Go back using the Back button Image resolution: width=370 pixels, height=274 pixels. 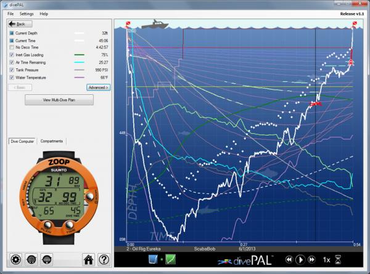pos(18,23)
